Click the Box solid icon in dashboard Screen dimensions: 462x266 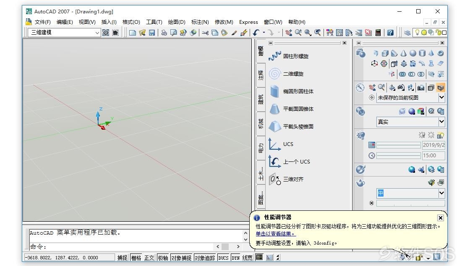point(385,53)
